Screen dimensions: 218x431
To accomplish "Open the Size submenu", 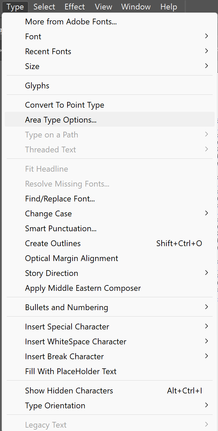I will click(32, 66).
